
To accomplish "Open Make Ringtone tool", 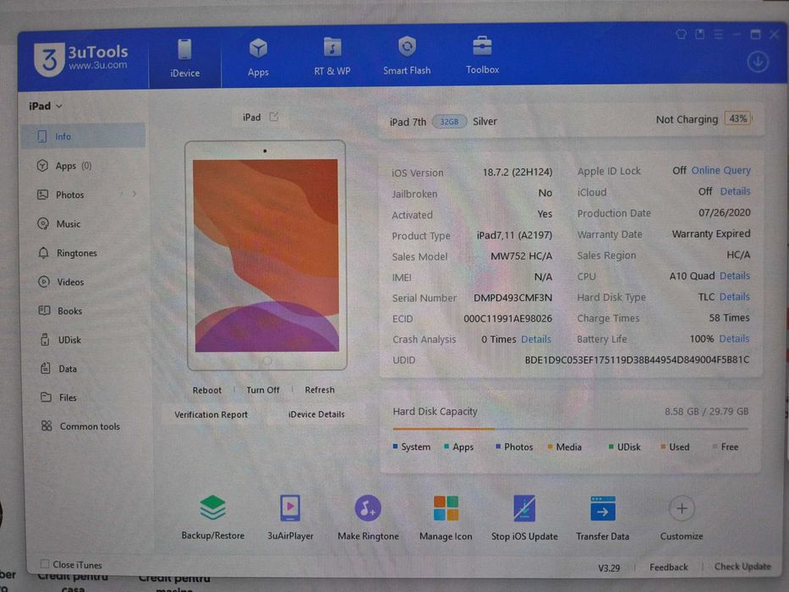I will pyautogui.click(x=368, y=517).
